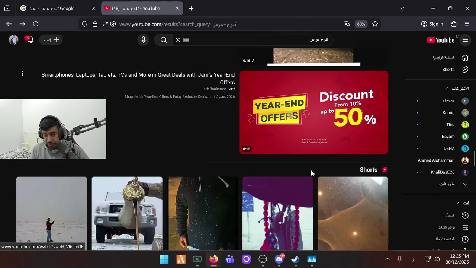
Task: Expand the list all tabs dropdown
Action: coord(402,8)
